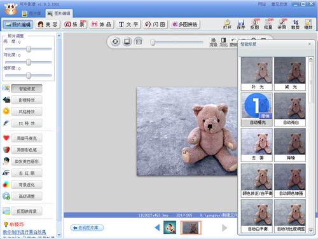
Task: Switch to the 图片库 tab
Action: click(32, 13)
